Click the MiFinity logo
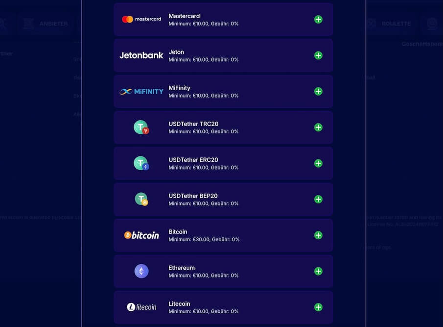The width and height of the screenshot is (443, 327). point(141,91)
